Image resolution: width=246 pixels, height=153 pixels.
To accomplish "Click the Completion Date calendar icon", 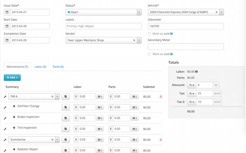I will pos(7,40).
